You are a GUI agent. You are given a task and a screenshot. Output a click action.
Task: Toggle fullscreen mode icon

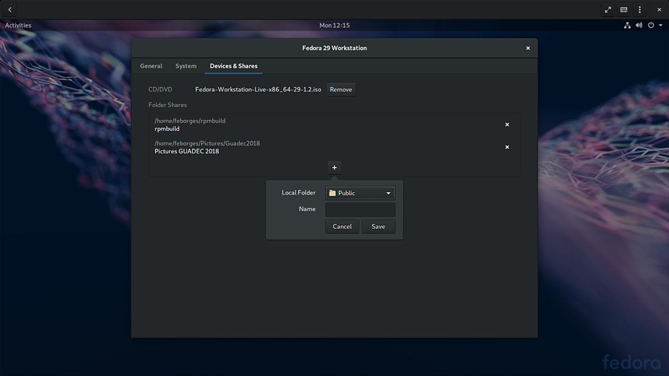pyautogui.click(x=608, y=10)
